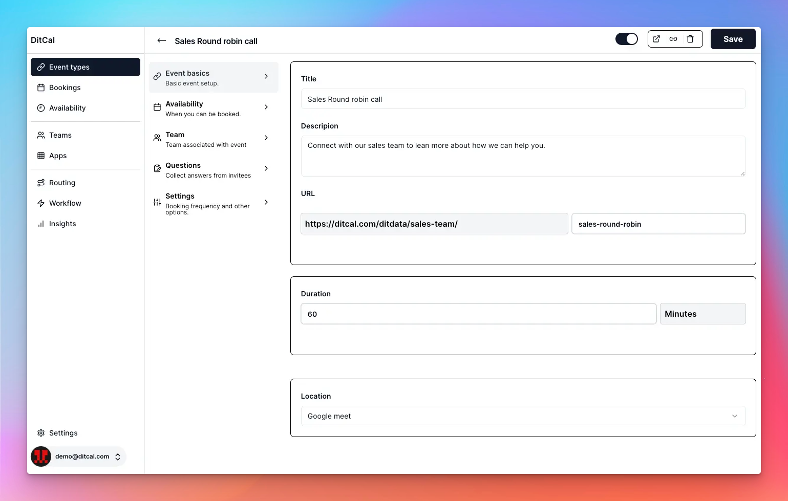
Task: Navigate to Bookings in sidebar
Action: click(x=65, y=88)
